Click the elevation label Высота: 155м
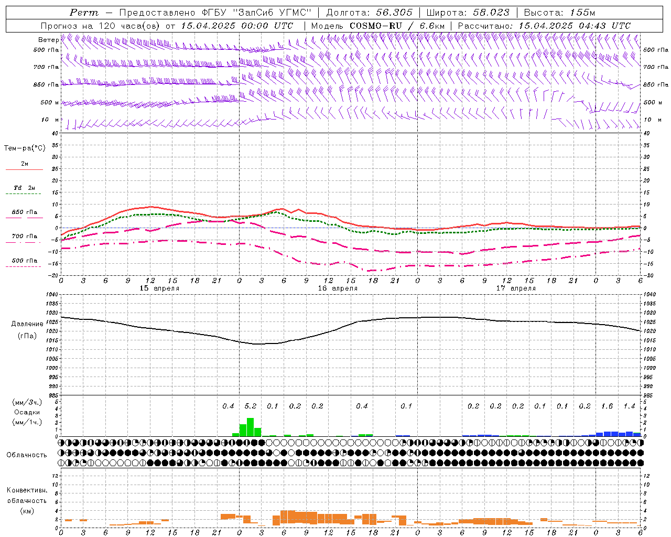The height and width of the screenshot is (537, 671). (x=559, y=13)
